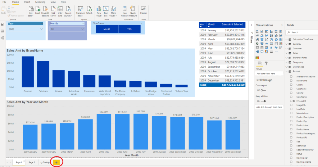The height and width of the screenshot is (167, 318).
Task: Choose the Python visual
Action: tap(276, 47)
